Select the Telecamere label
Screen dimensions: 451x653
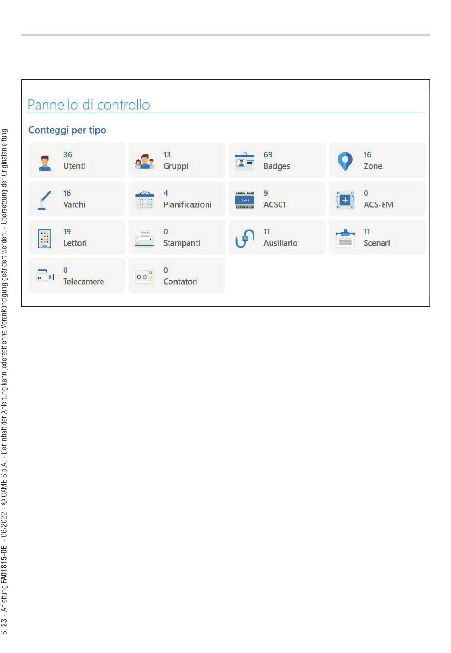pos(84,282)
